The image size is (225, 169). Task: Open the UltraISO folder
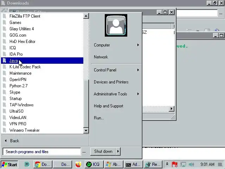(x=42, y=111)
